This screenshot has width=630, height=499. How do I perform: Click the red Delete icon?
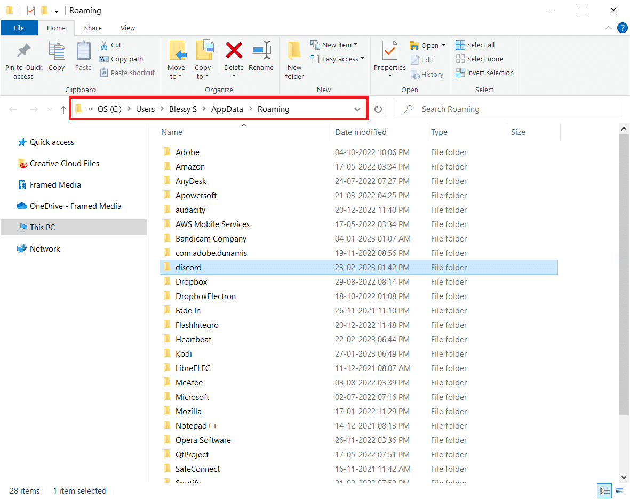pos(234,51)
